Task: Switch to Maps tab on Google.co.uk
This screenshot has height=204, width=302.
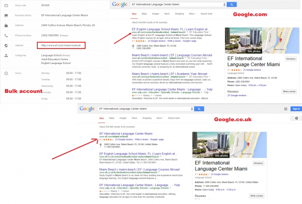Action: coord(112,118)
